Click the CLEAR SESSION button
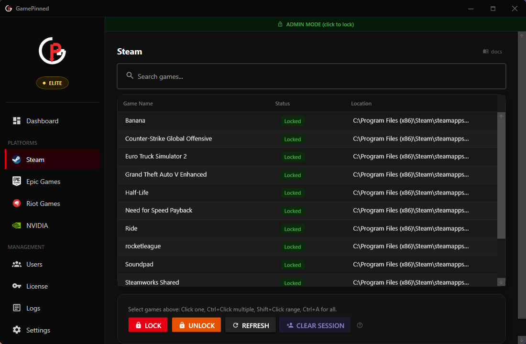The height and width of the screenshot is (344, 526). pos(315,325)
